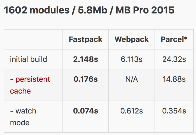Click the 2.148s Fastpack initial build value
Image resolution: width=196 pixels, height=135 pixels.
pos(86,59)
